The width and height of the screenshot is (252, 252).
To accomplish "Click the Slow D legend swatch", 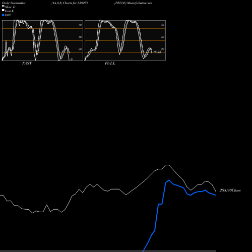I will coord(3,6).
